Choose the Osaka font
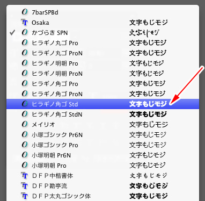The width and height of the screenshot is (205, 201). coord(102,23)
